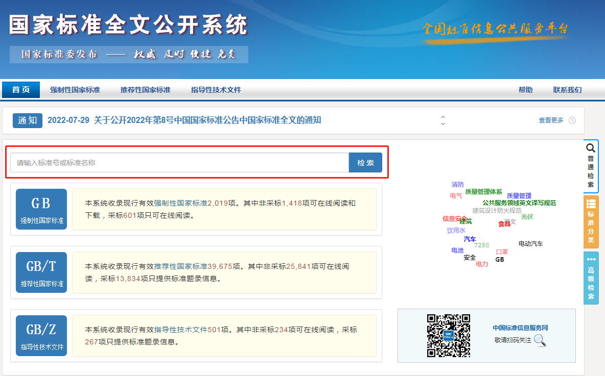Click the GB/T 推荐性国家标准 tile
Screen dimensions: 605x376
point(41,272)
